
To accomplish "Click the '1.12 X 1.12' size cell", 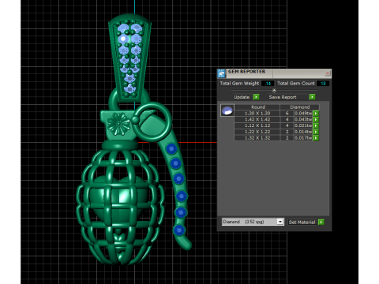I will click(257, 125).
